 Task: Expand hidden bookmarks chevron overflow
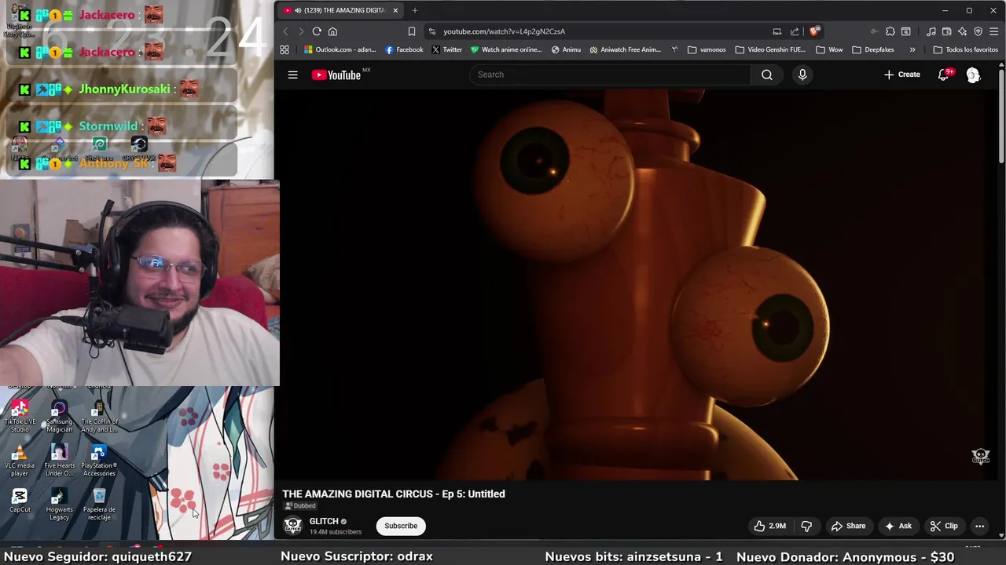point(912,49)
